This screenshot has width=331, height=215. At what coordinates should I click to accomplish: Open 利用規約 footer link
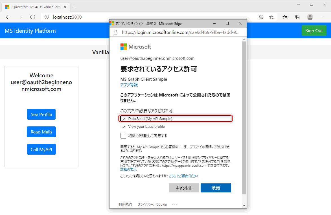coord(125,205)
